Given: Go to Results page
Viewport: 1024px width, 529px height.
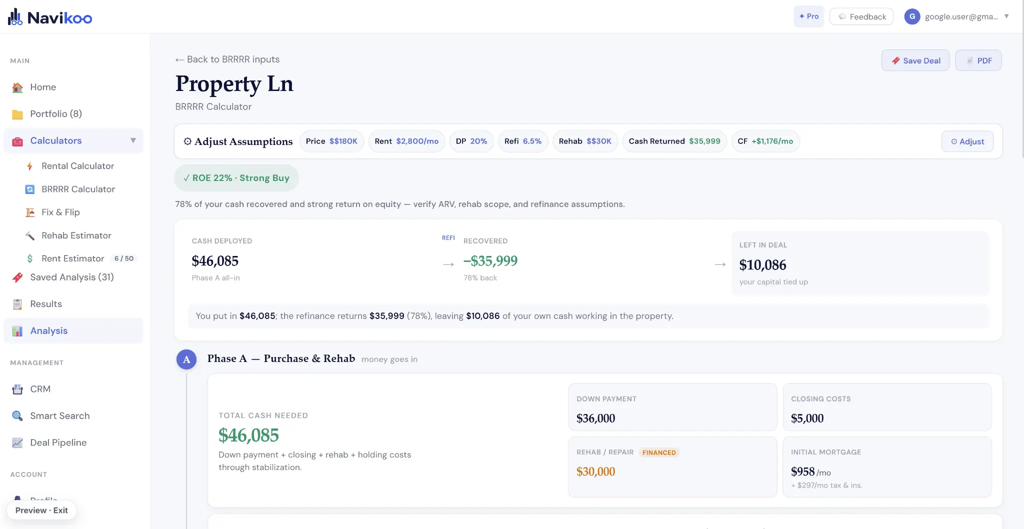Looking at the screenshot, I should (73, 304).
